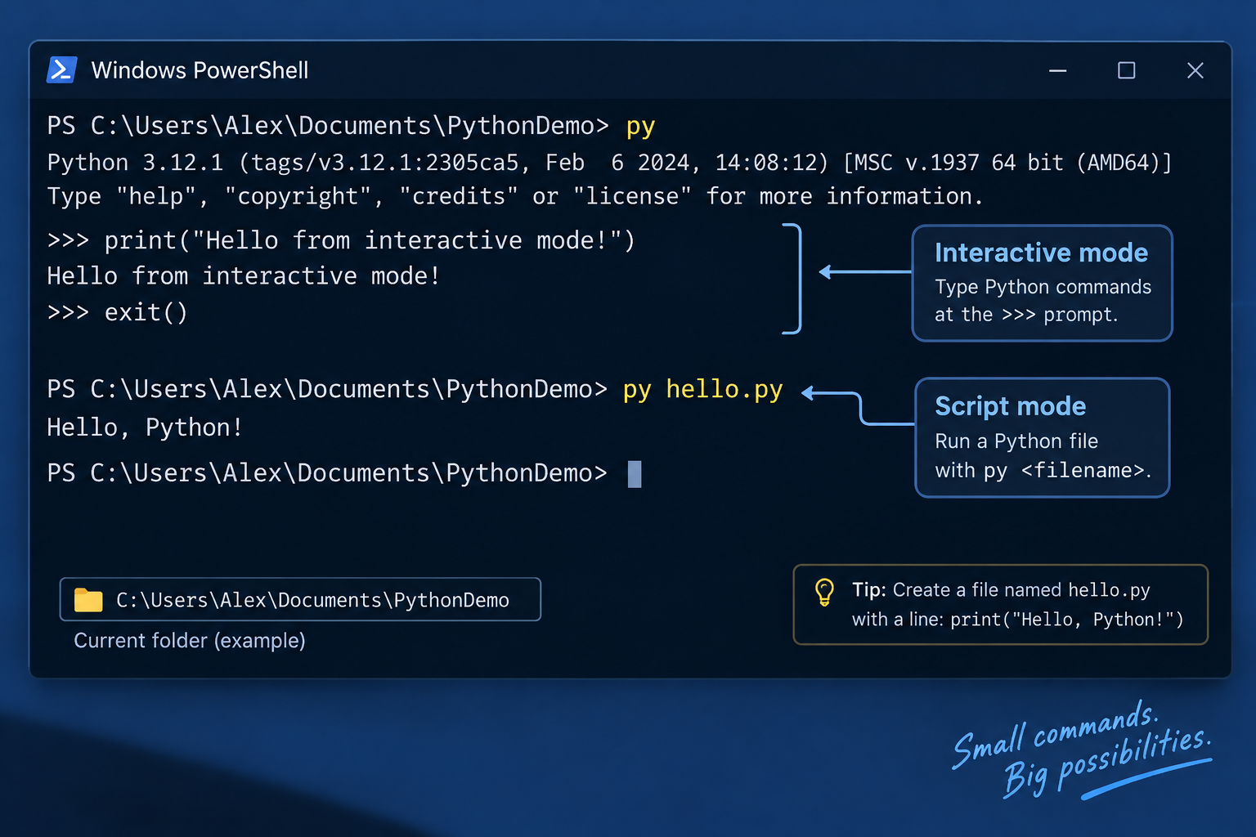Image resolution: width=1256 pixels, height=837 pixels.
Task: Maximize the Windows PowerShell window
Action: click(1127, 71)
